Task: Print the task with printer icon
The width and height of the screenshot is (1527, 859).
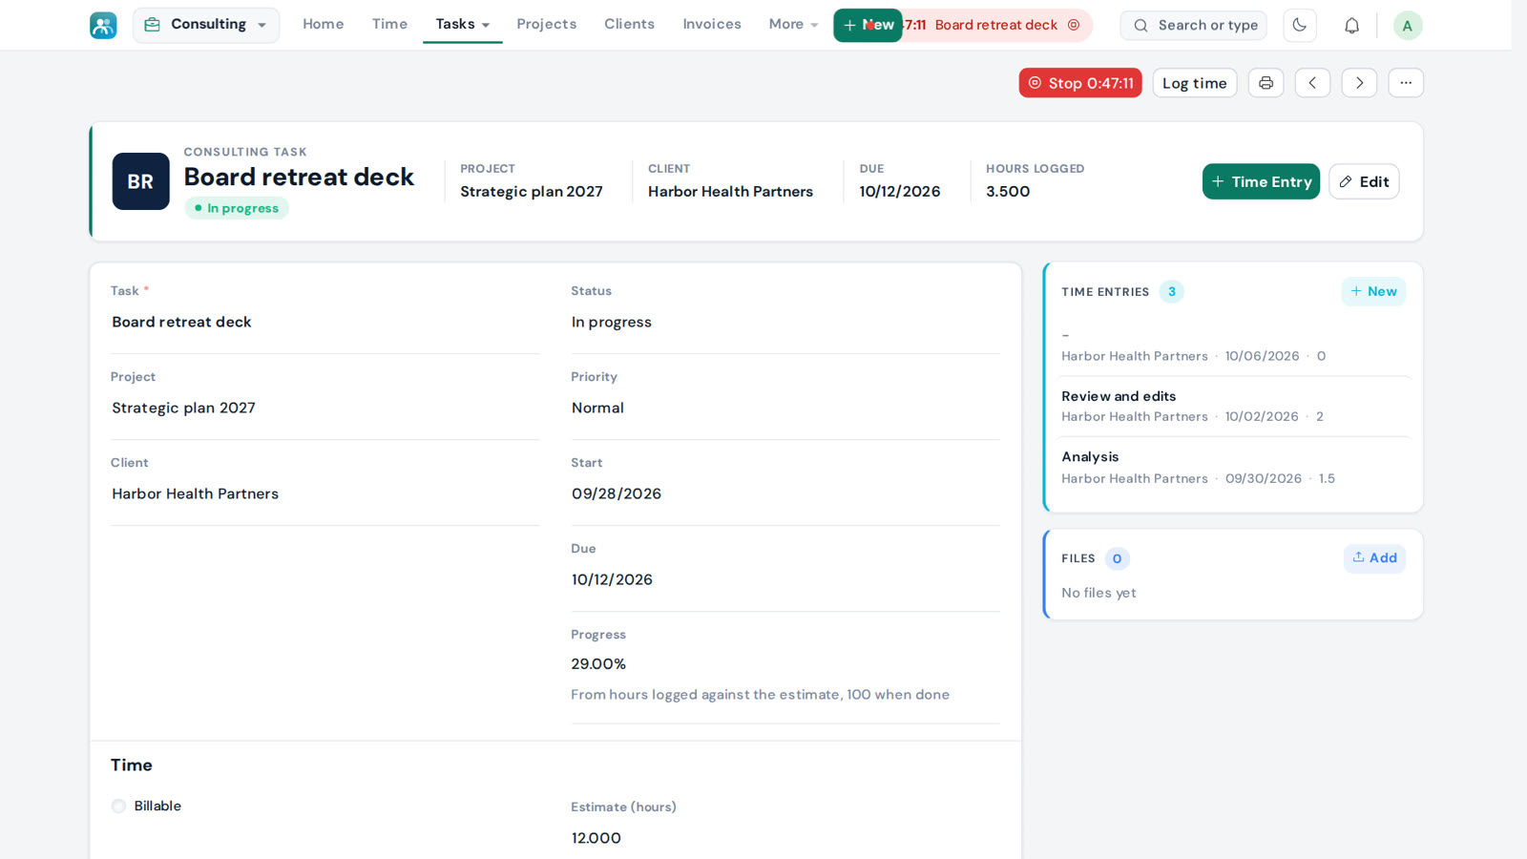Action: (1266, 83)
